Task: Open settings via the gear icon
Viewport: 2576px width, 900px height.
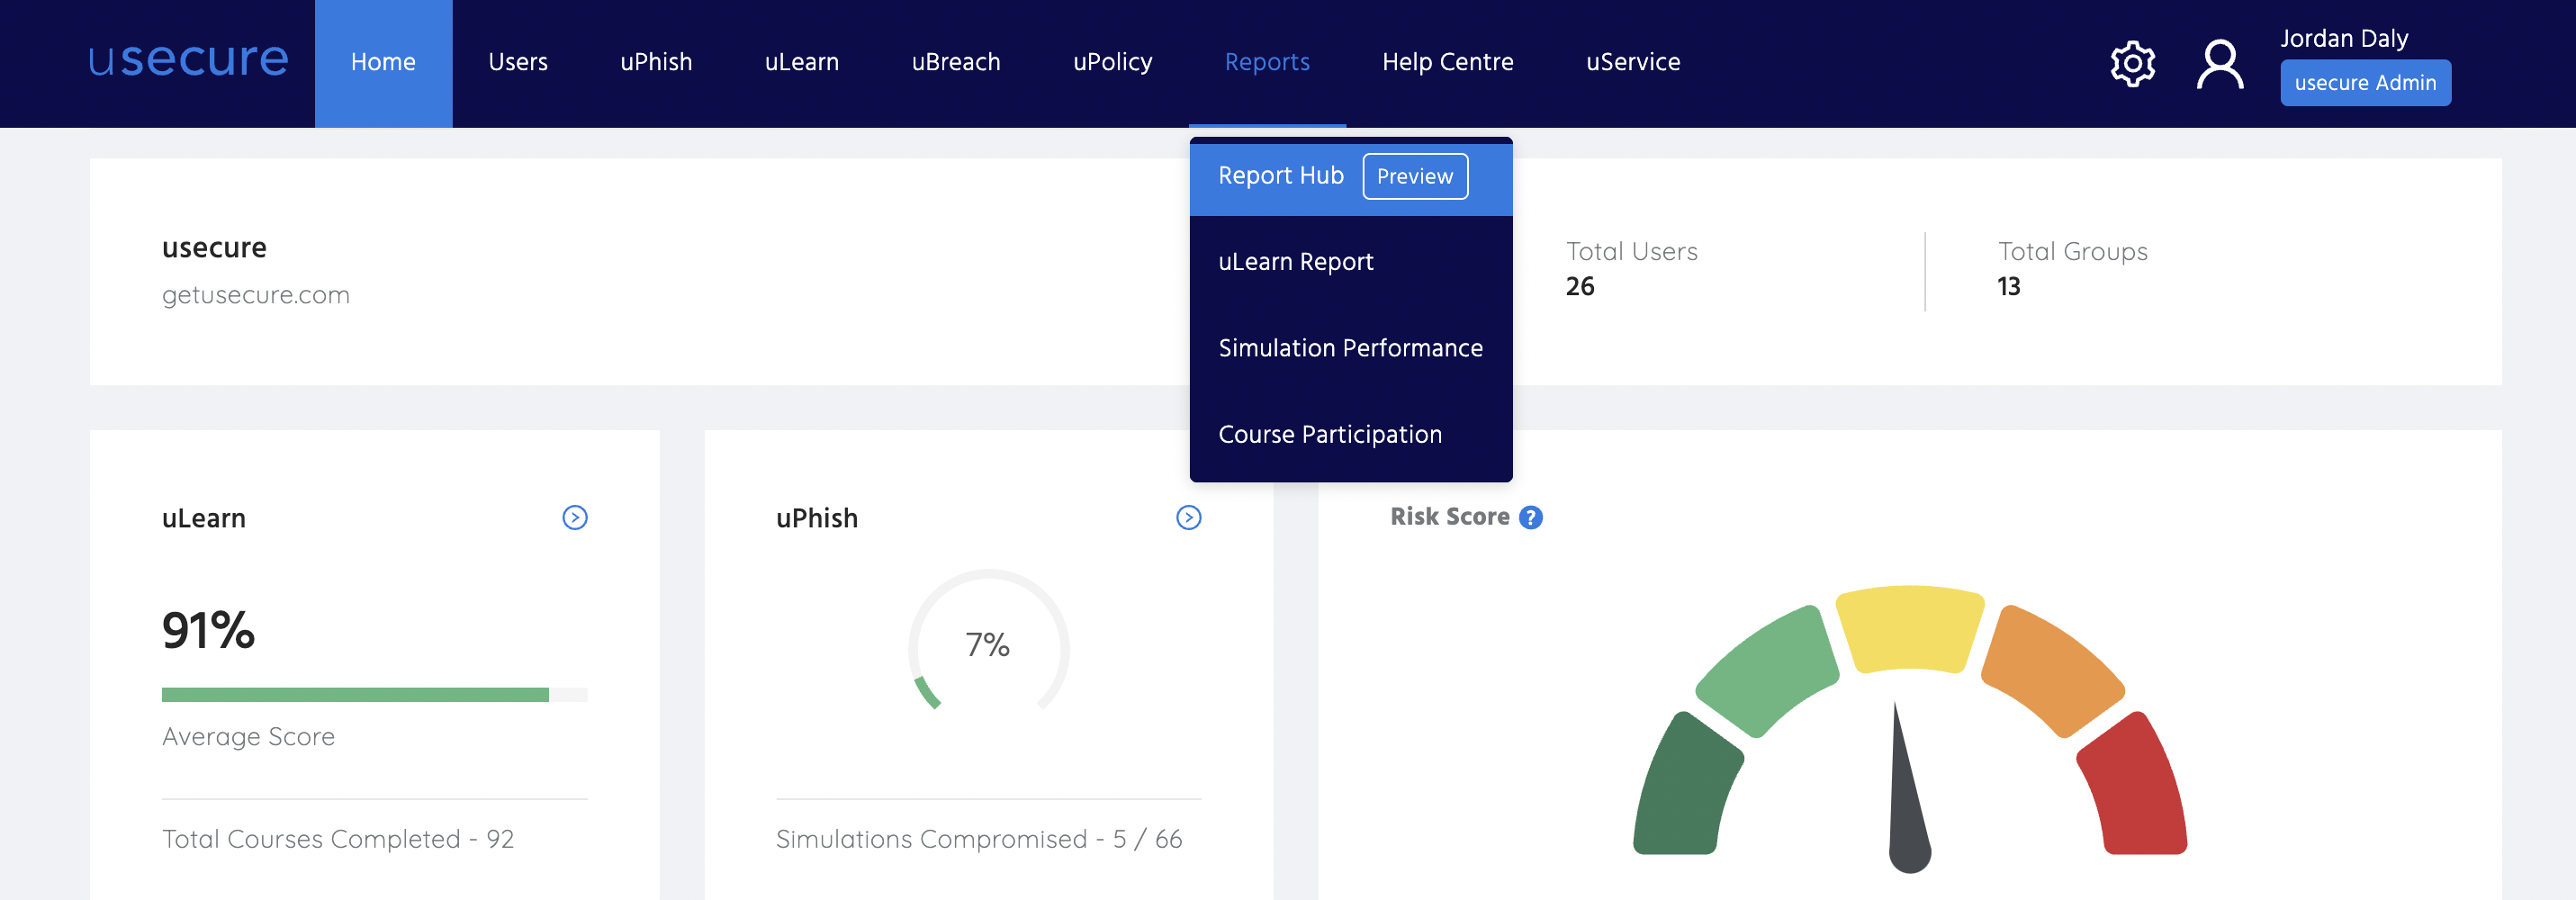Action: [2131, 63]
